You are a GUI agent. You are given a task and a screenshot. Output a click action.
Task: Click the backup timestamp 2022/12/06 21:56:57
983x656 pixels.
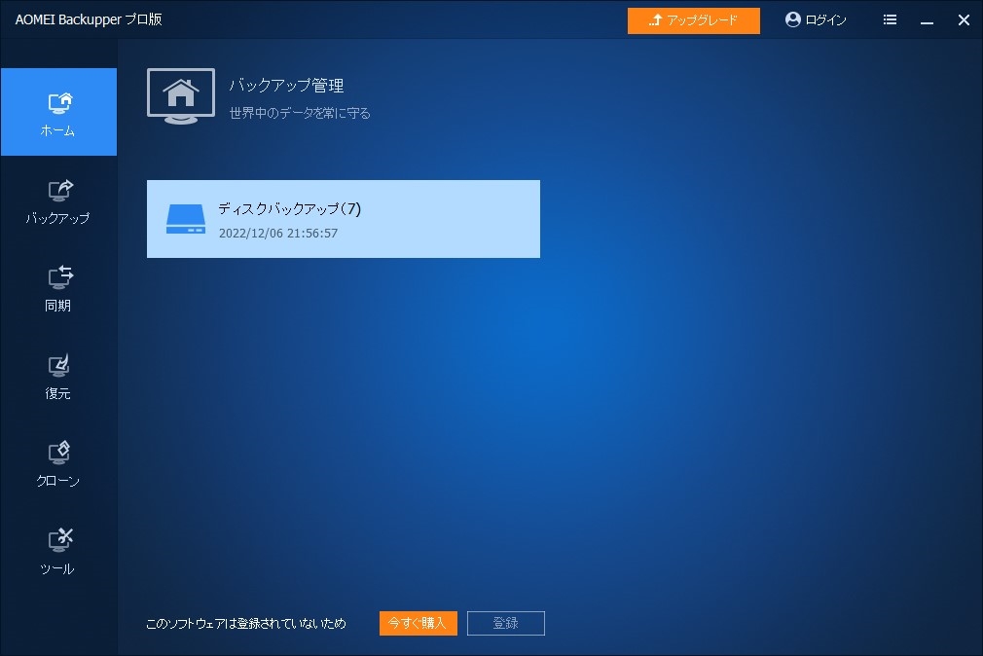click(278, 234)
